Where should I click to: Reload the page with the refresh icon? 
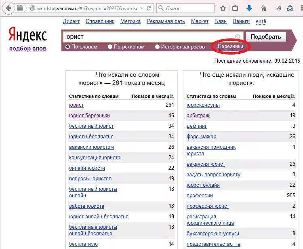point(149,8)
